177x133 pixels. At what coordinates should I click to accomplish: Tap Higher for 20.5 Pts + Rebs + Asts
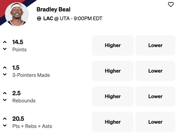click(113, 122)
